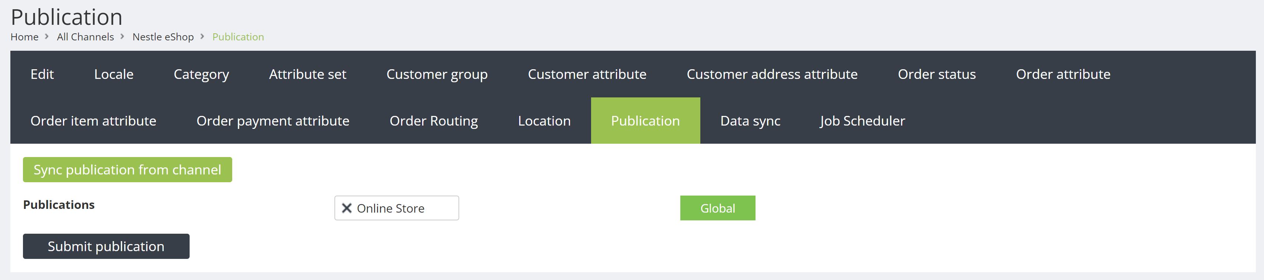Open the Order item attribute tab
The image size is (1264, 280).
pyautogui.click(x=93, y=121)
